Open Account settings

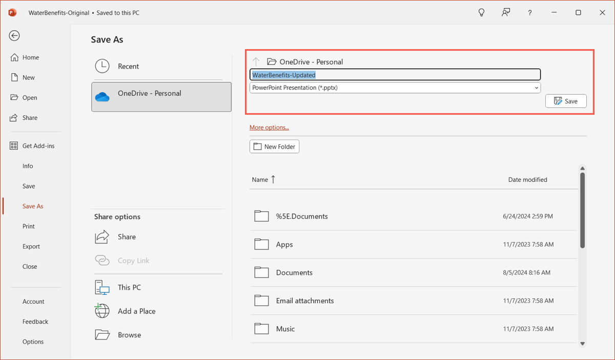pos(33,302)
